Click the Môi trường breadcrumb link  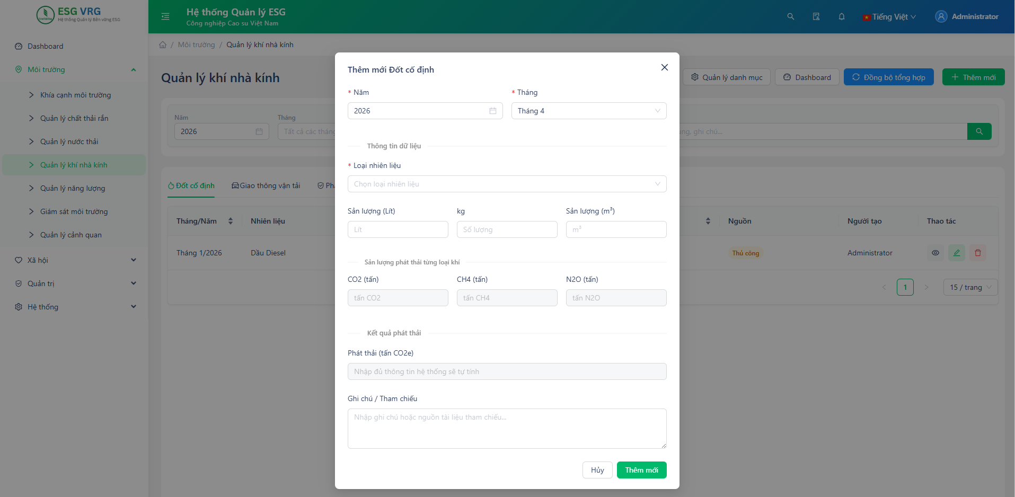click(197, 45)
